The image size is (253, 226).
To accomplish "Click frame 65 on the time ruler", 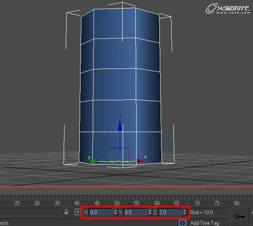I will click(x=177, y=203).
